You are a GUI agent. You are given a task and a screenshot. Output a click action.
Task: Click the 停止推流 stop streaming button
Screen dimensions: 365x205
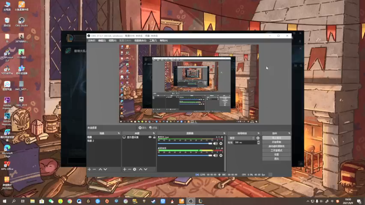tap(276, 138)
